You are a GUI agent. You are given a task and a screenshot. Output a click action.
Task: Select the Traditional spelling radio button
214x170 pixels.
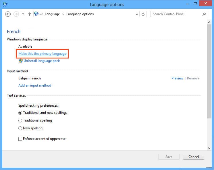coord(20,120)
